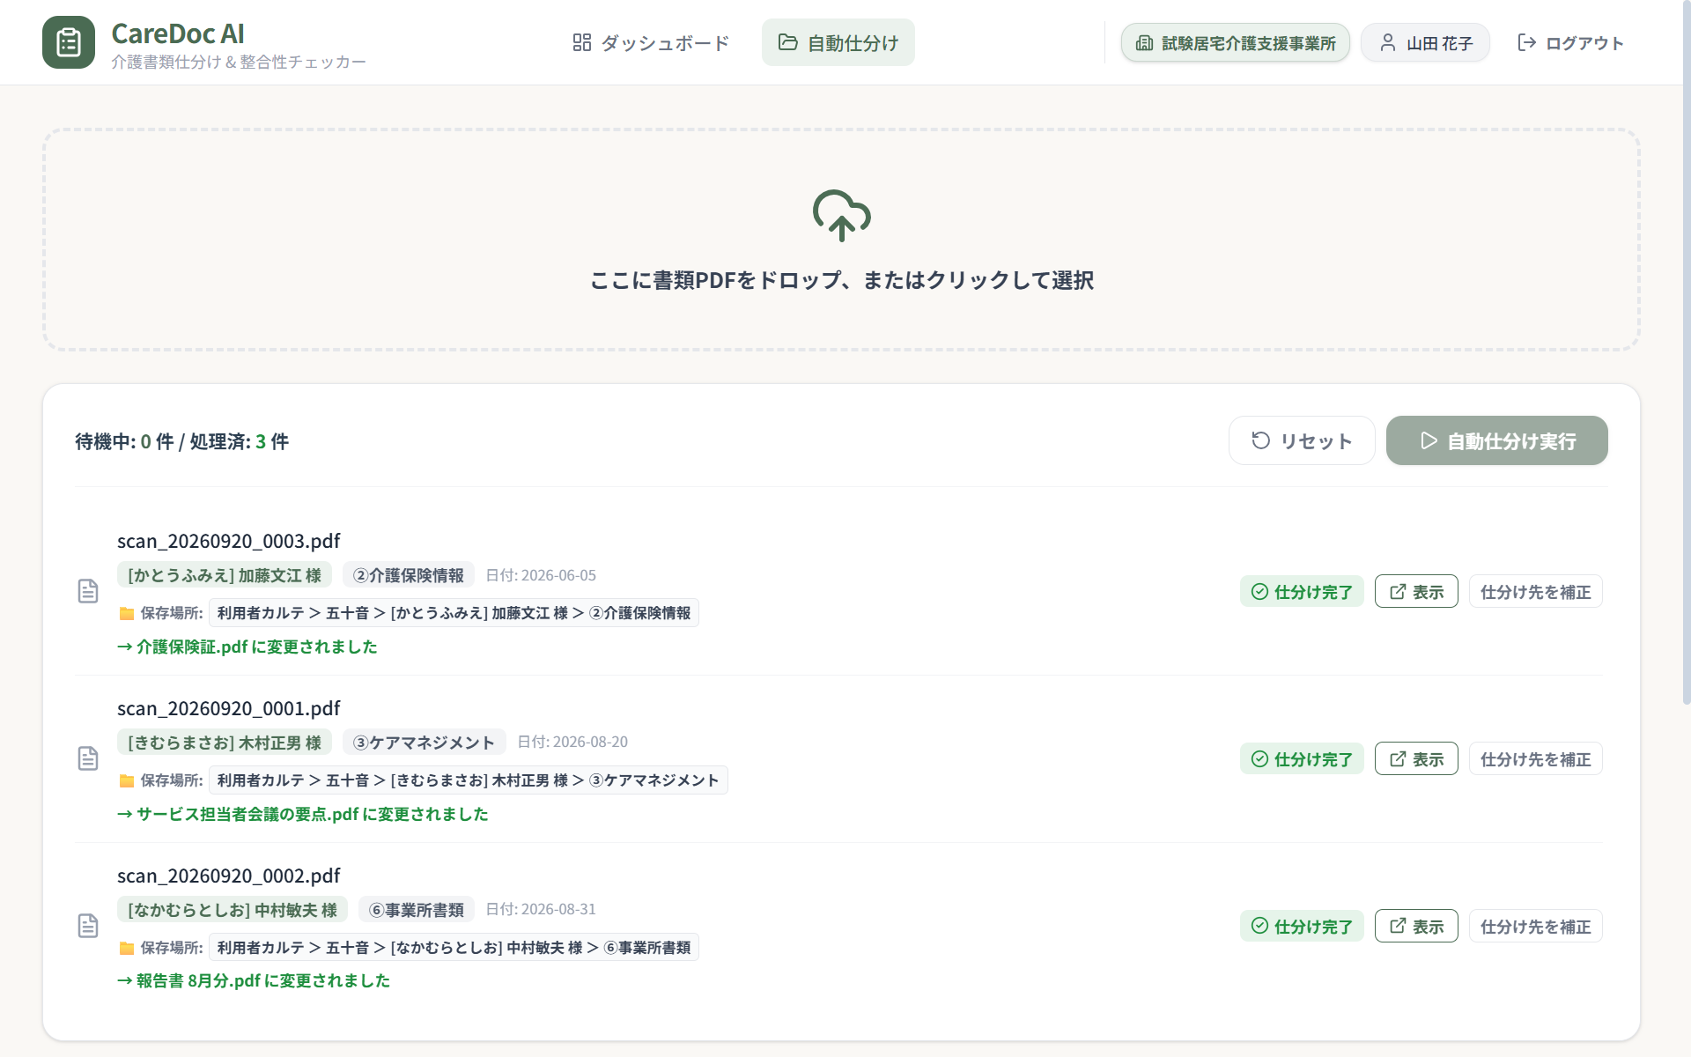This screenshot has height=1057, width=1691.
Task: Click document icon beside scan_20260920_0003.pdf
Action: 88,591
